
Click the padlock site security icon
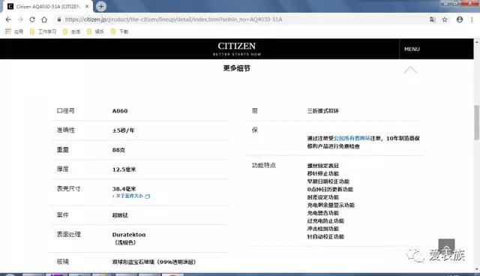pos(59,19)
